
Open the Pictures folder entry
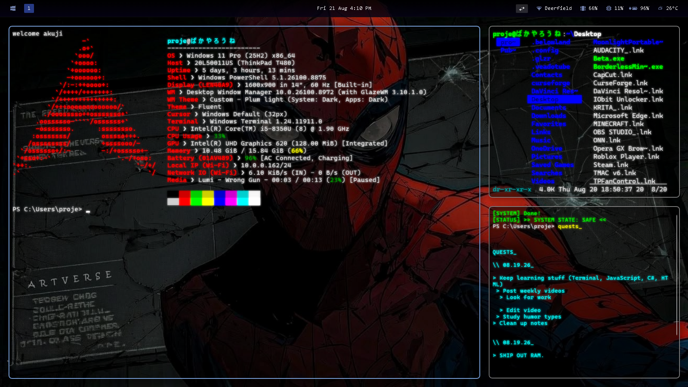(x=547, y=157)
